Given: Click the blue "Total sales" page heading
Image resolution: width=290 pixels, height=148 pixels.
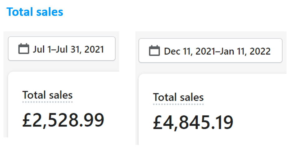Looking at the screenshot, I should [35, 12].
